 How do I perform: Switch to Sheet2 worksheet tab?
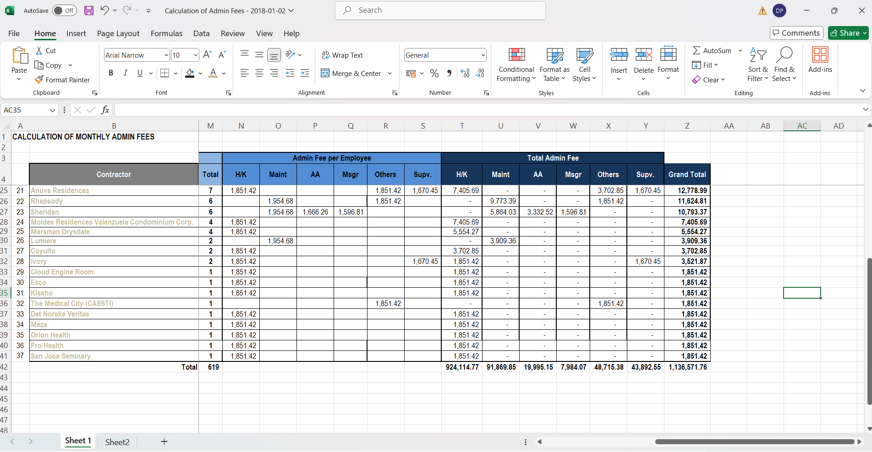point(117,442)
